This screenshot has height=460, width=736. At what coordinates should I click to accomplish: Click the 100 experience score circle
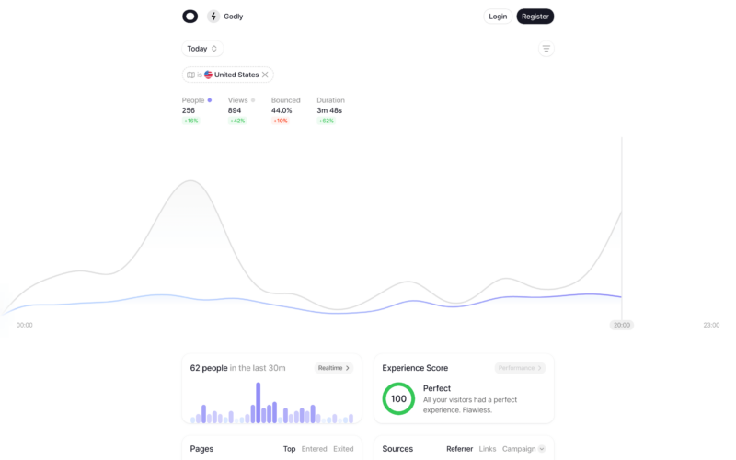[398, 399]
